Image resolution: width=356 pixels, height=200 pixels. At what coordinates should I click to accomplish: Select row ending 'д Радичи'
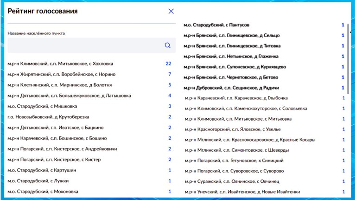[x=264, y=88]
